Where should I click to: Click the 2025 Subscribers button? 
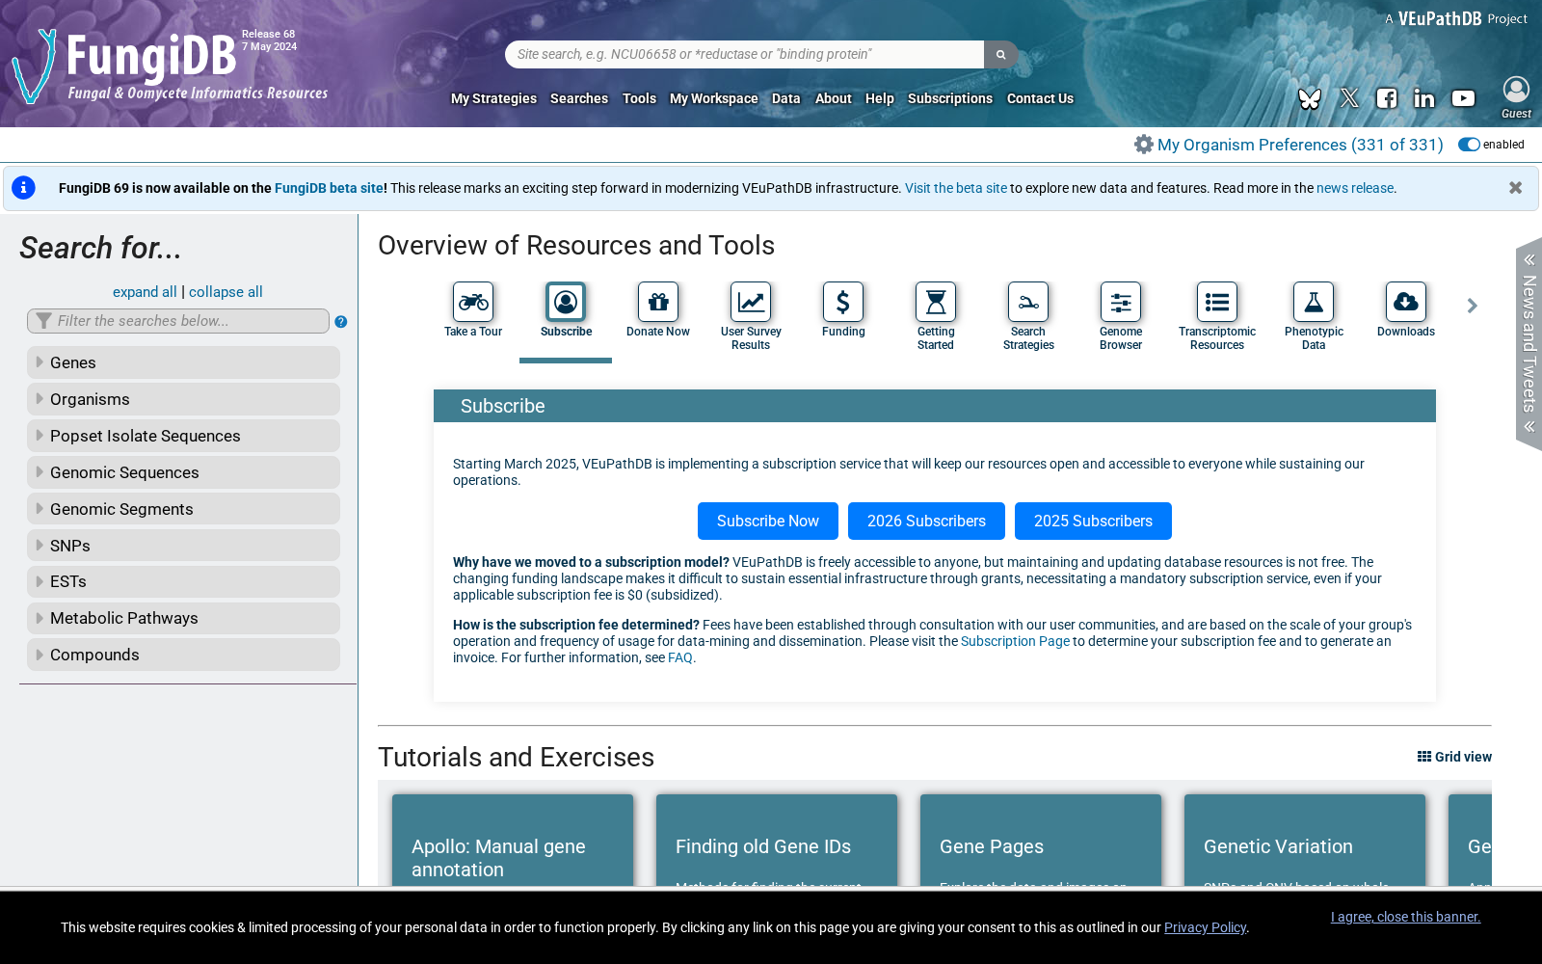pos(1093,522)
